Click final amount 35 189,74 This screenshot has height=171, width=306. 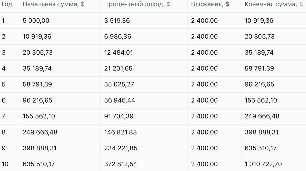[259, 53]
